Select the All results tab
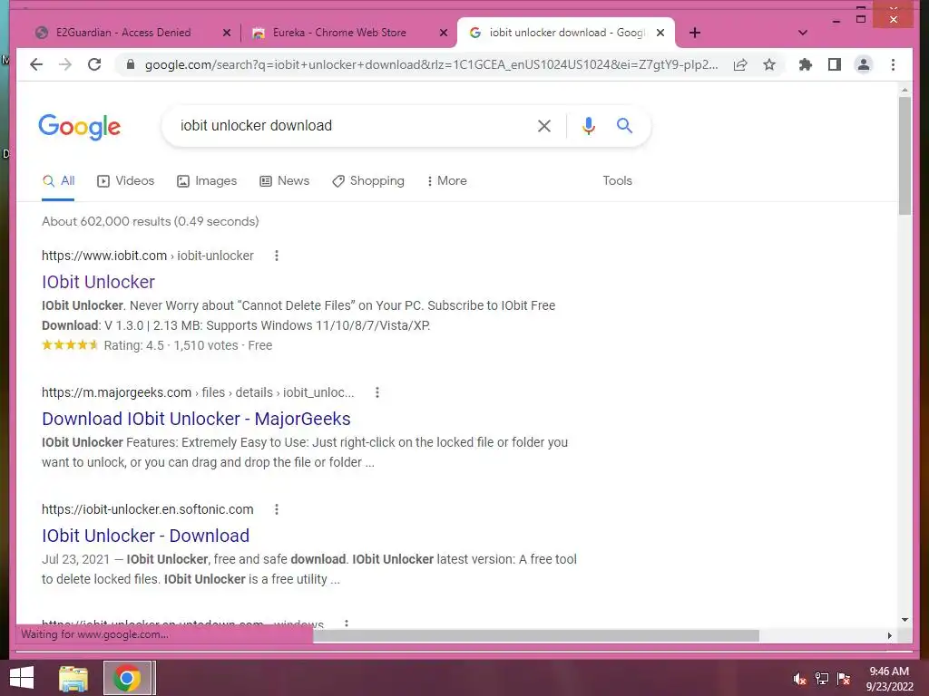The width and height of the screenshot is (929, 696). pos(58,181)
